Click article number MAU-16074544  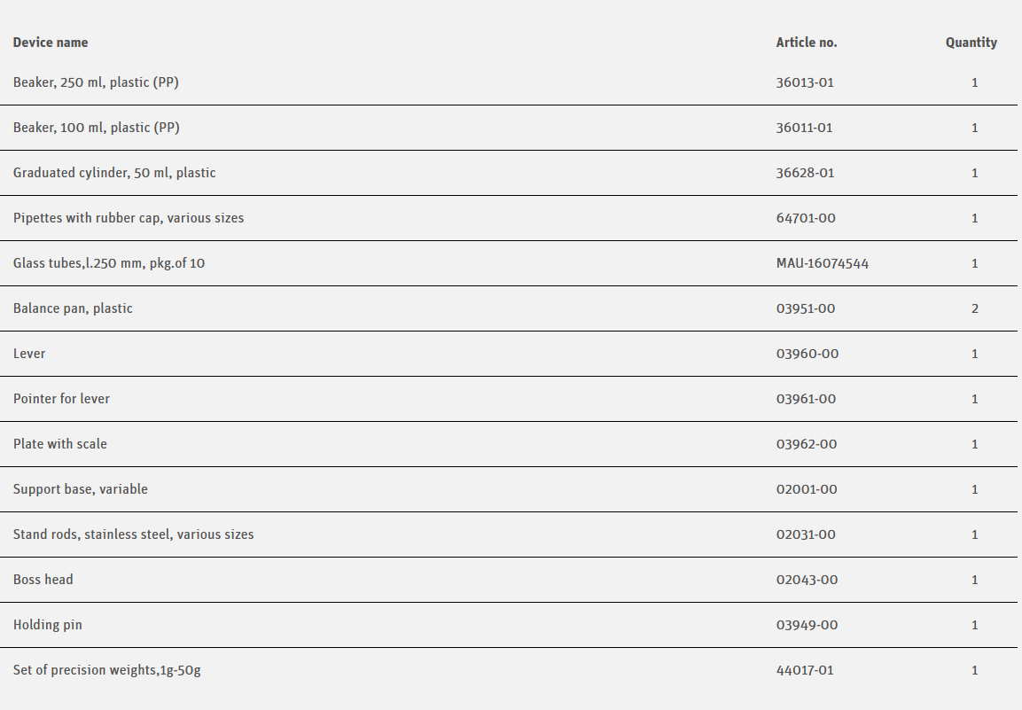tap(822, 263)
